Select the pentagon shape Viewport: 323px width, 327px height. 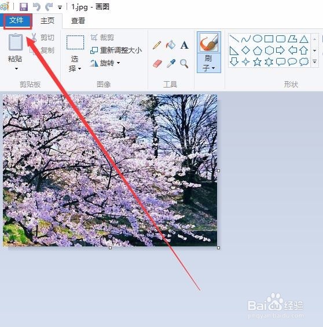coord(258,50)
